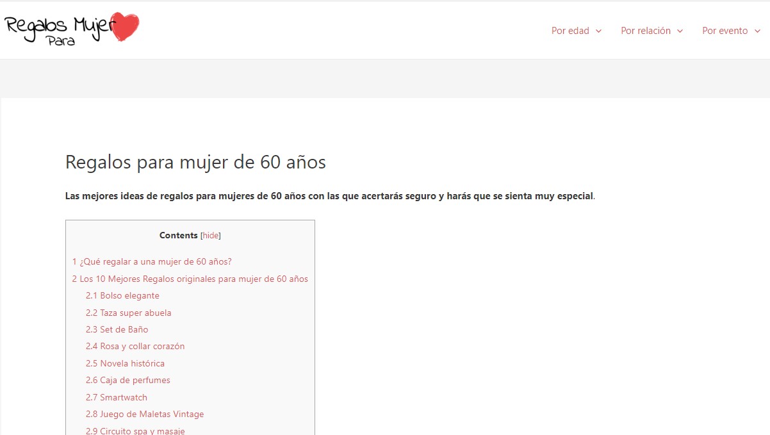The image size is (770, 435).
Task: Jump to 2.3 Set de Baño
Action: [x=117, y=329]
